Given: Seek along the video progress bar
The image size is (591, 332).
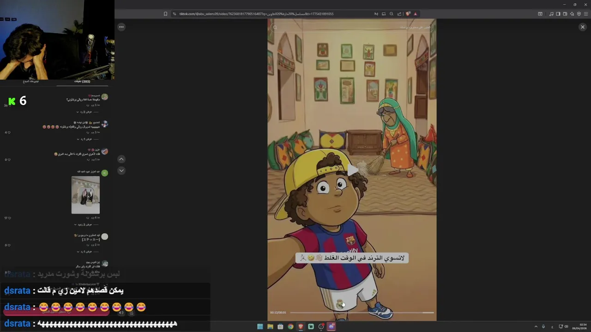Looking at the screenshot, I should (x=362, y=313).
